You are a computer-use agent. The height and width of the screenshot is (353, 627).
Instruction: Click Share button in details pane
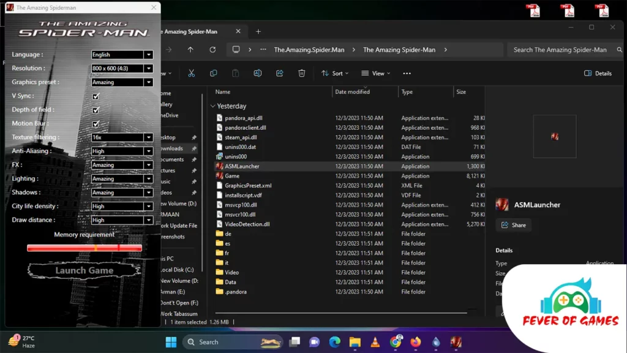(514, 225)
